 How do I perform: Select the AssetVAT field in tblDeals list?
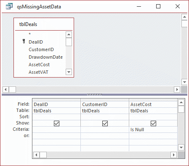coord(38,72)
